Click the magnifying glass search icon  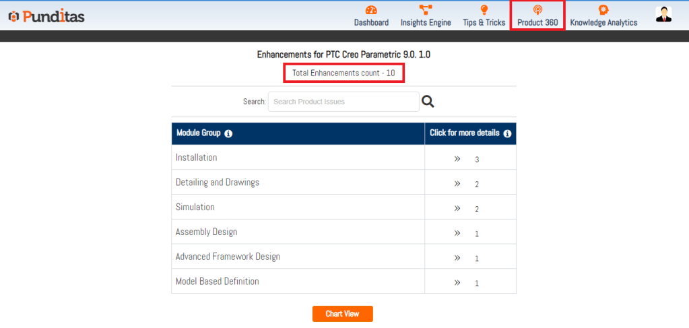tap(428, 102)
